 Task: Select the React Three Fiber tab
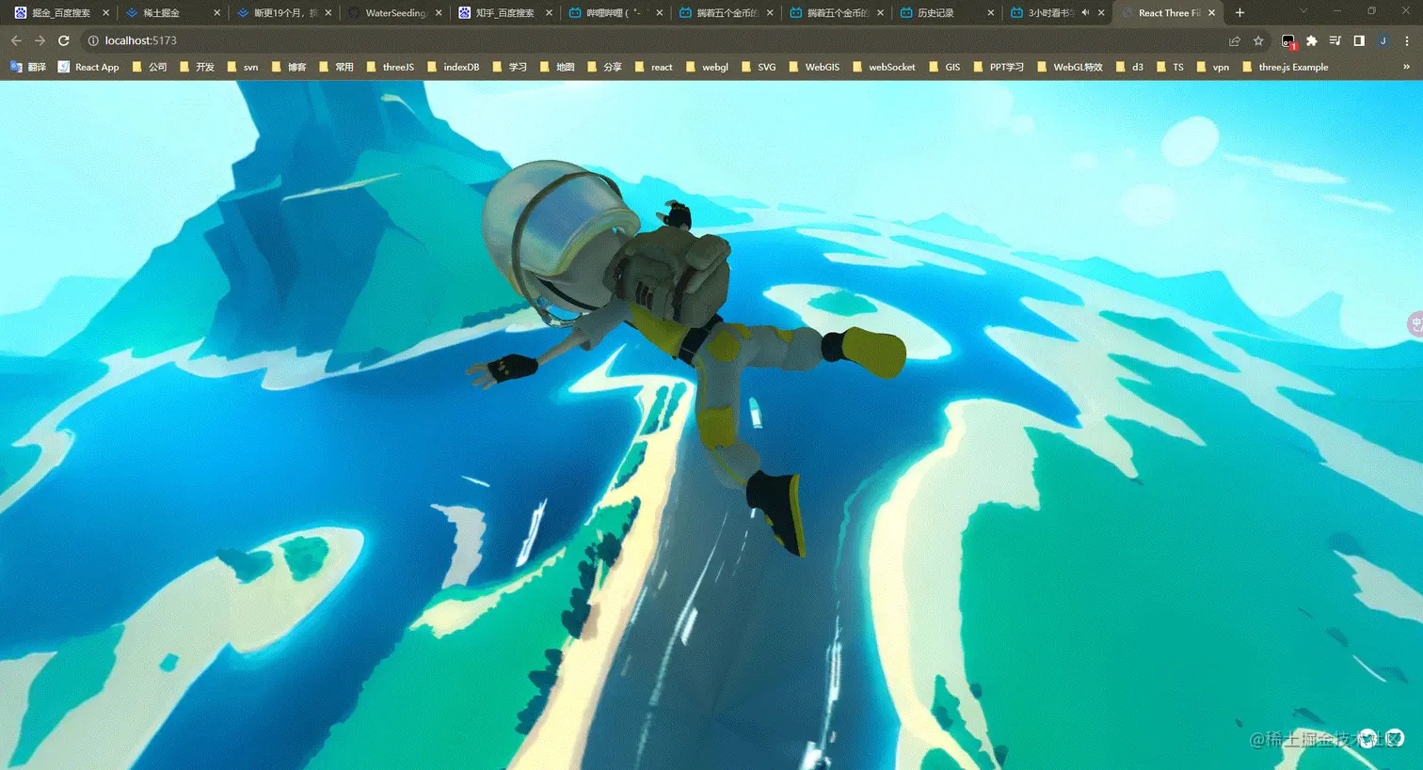point(1167,13)
